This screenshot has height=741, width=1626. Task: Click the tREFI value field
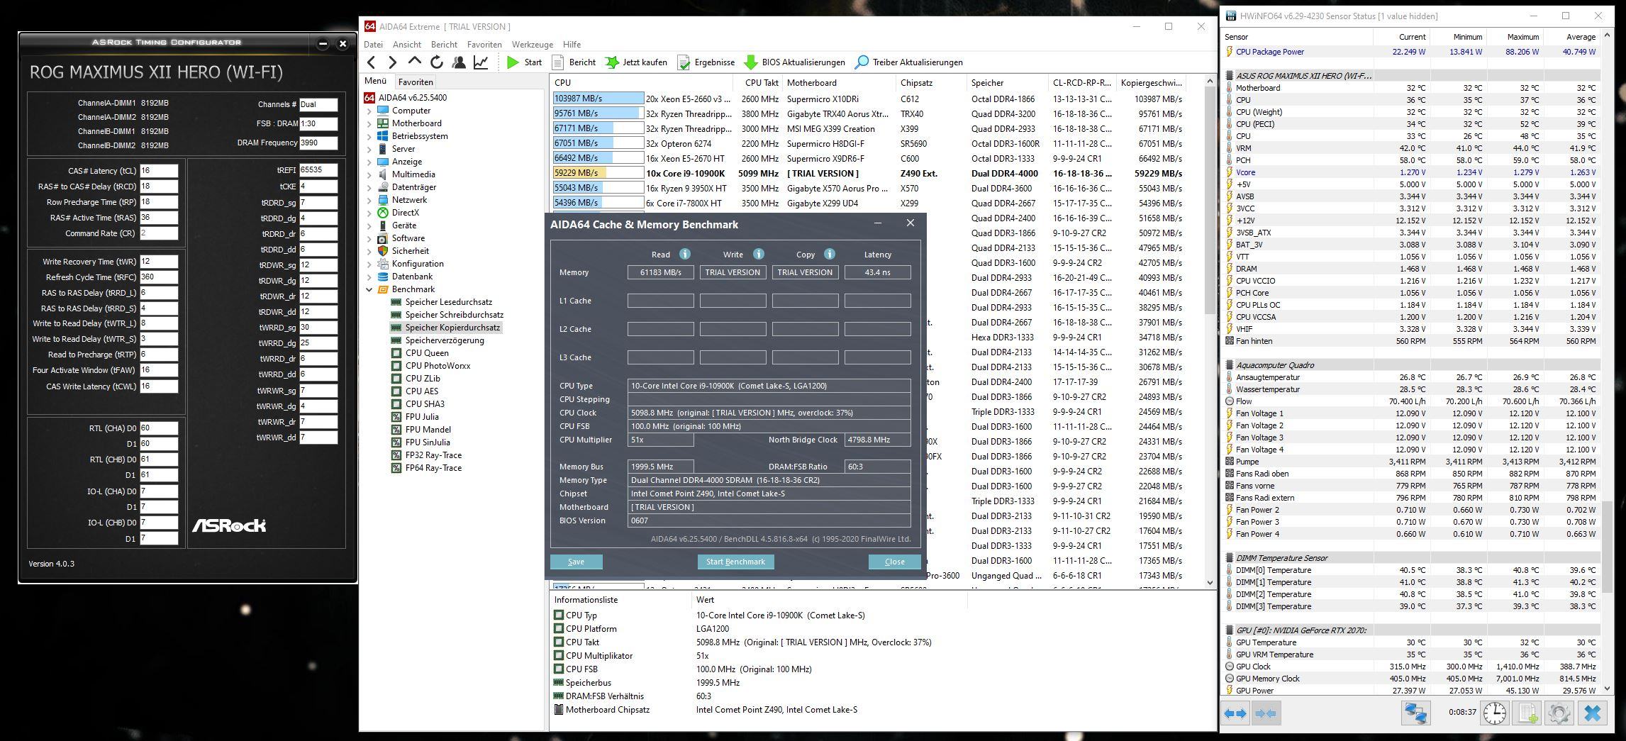318,170
